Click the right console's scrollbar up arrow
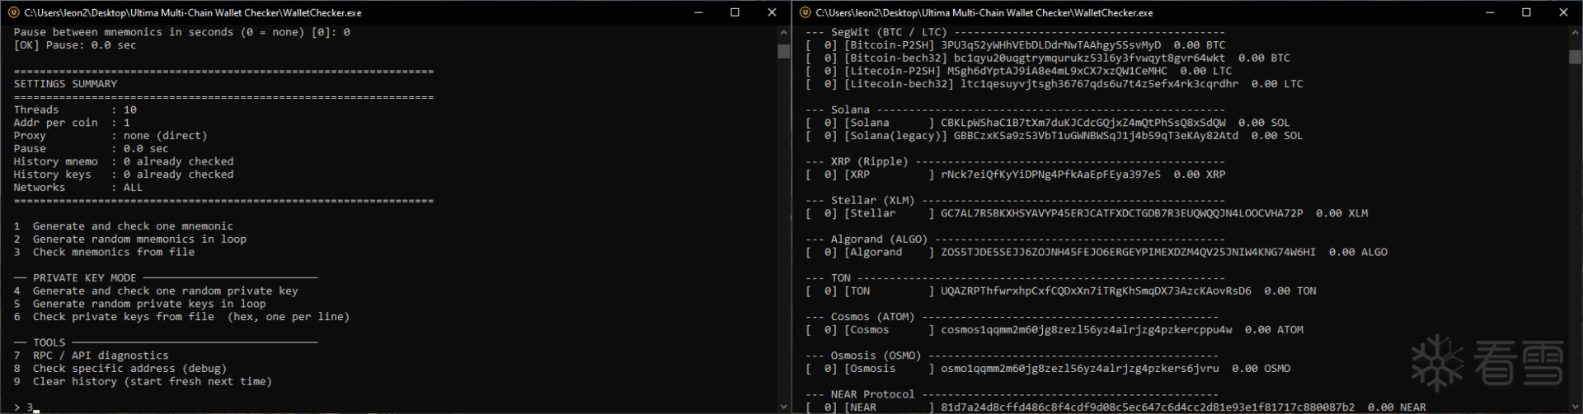Viewport: 1583px width, 414px height. tap(1575, 32)
